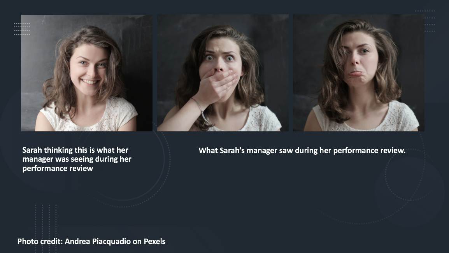Screen dimensions: 449x253
Task: Select the dotted grid decoration near the top-left
Action: point(22,29)
